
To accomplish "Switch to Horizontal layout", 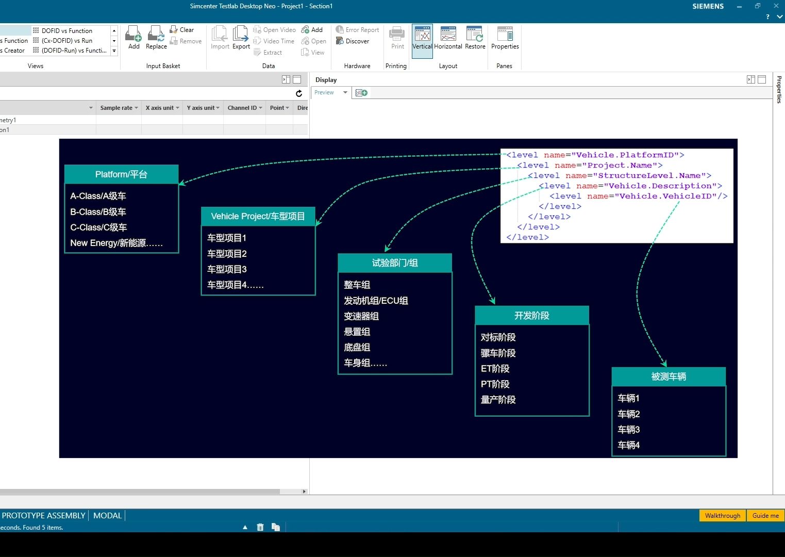I will pos(448,38).
